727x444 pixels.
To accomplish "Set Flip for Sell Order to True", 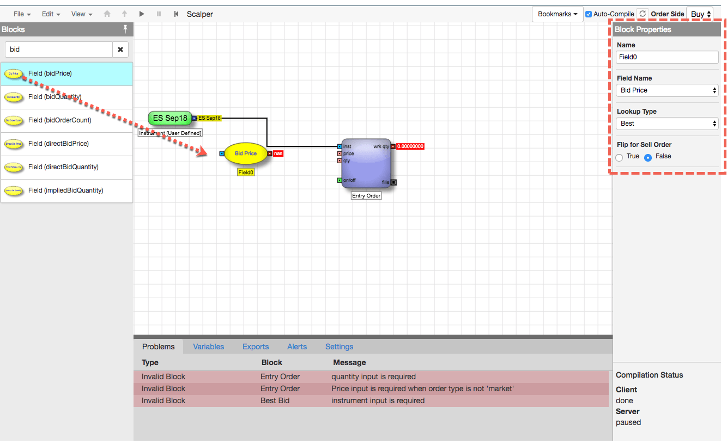I will point(619,157).
